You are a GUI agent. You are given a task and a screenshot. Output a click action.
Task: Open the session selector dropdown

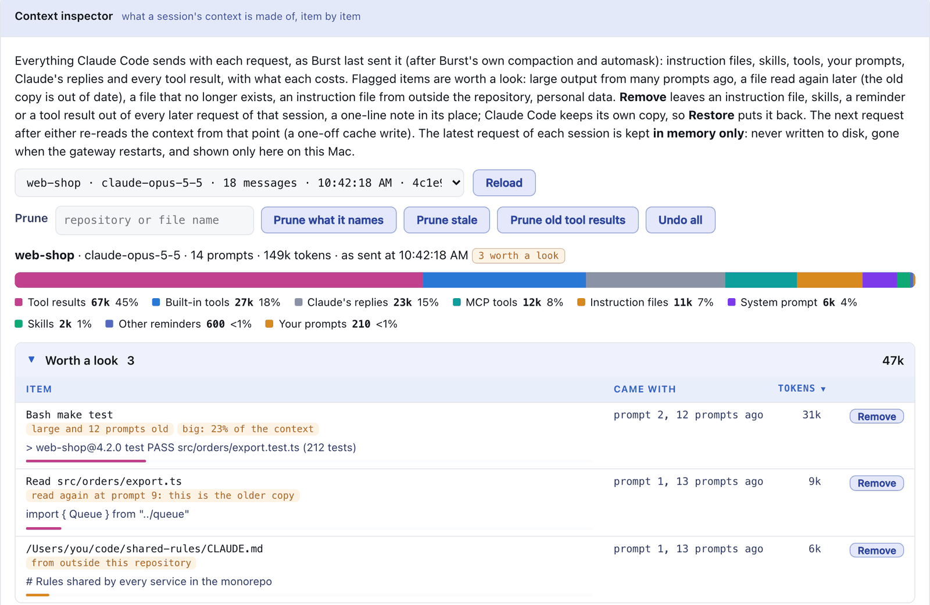click(x=239, y=183)
